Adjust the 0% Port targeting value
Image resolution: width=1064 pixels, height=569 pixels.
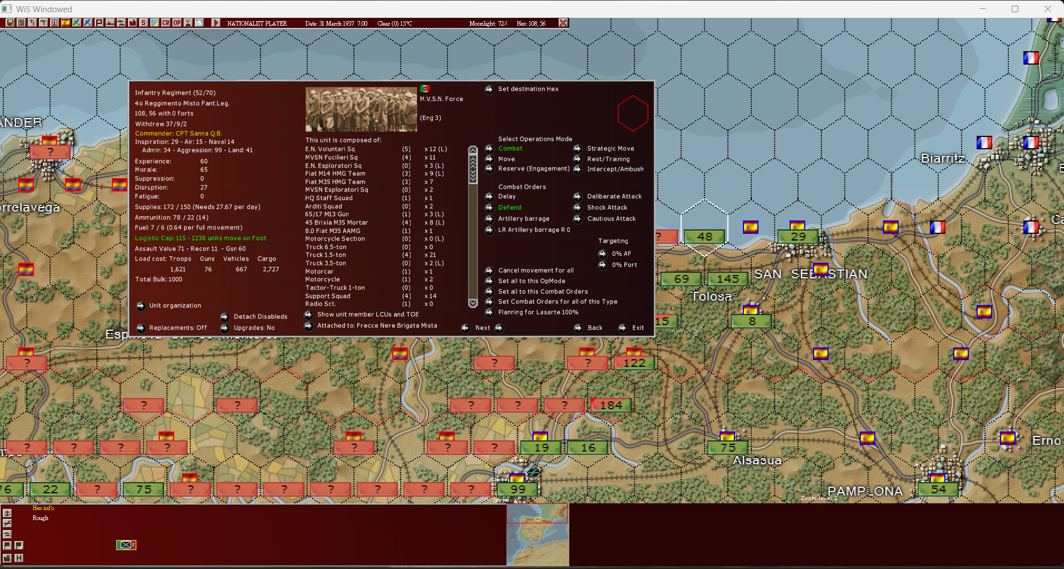[x=603, y=265]
